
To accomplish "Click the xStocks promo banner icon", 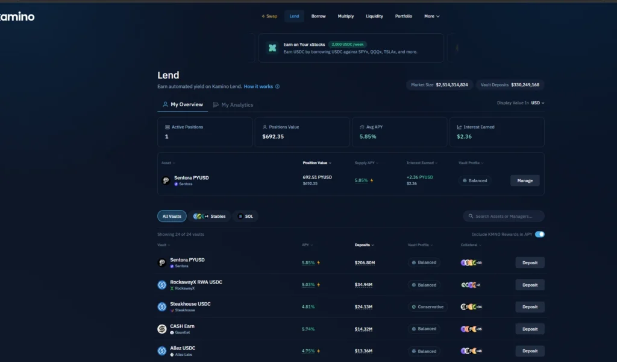I will click(272, 48).
